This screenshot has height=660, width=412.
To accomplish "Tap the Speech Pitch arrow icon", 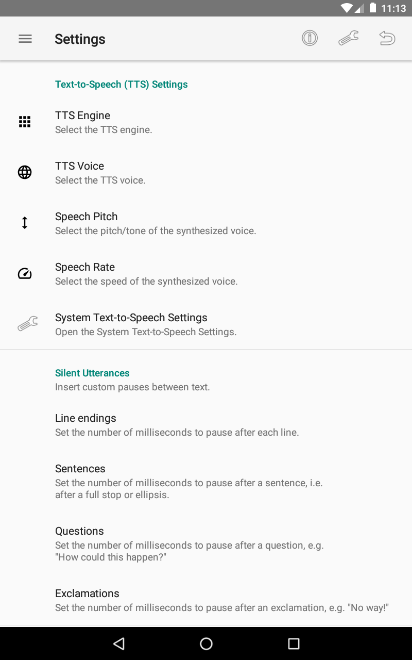I will pyautogui.click(x=25, y=223).
